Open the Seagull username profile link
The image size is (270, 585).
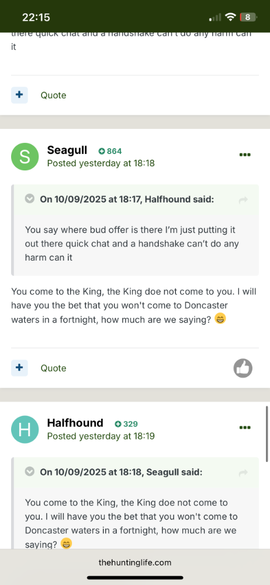coord(67,150)
